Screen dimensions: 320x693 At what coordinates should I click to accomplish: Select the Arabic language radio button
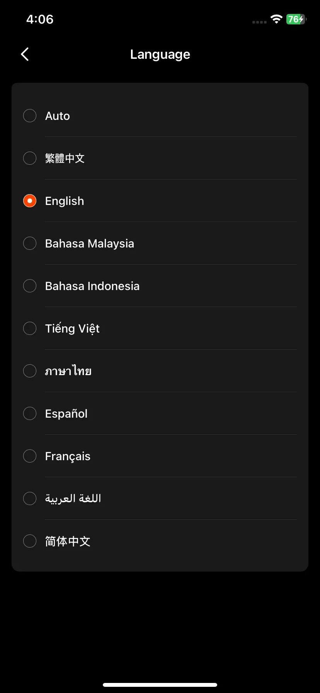click(30, 498)
